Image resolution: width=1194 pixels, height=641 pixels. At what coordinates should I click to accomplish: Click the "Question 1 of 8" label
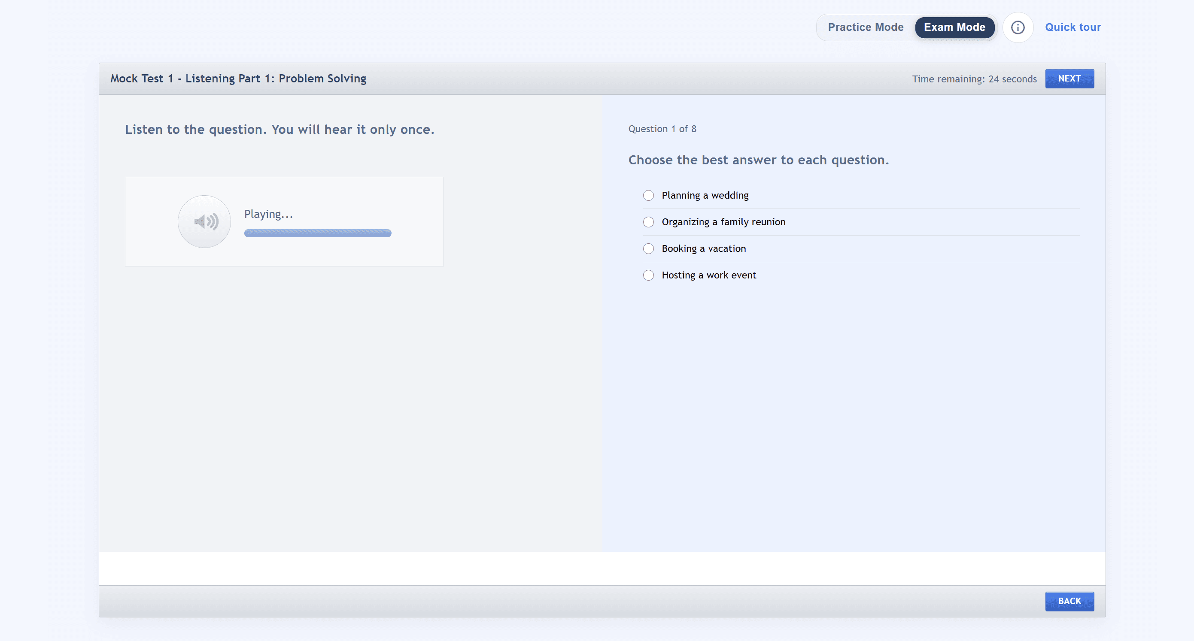pyautogui.click(x=662, y=129)
